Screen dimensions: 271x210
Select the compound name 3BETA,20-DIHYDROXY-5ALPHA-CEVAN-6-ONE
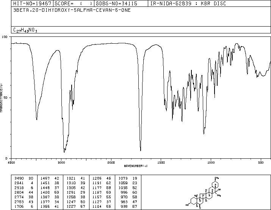tap(72, 10)
